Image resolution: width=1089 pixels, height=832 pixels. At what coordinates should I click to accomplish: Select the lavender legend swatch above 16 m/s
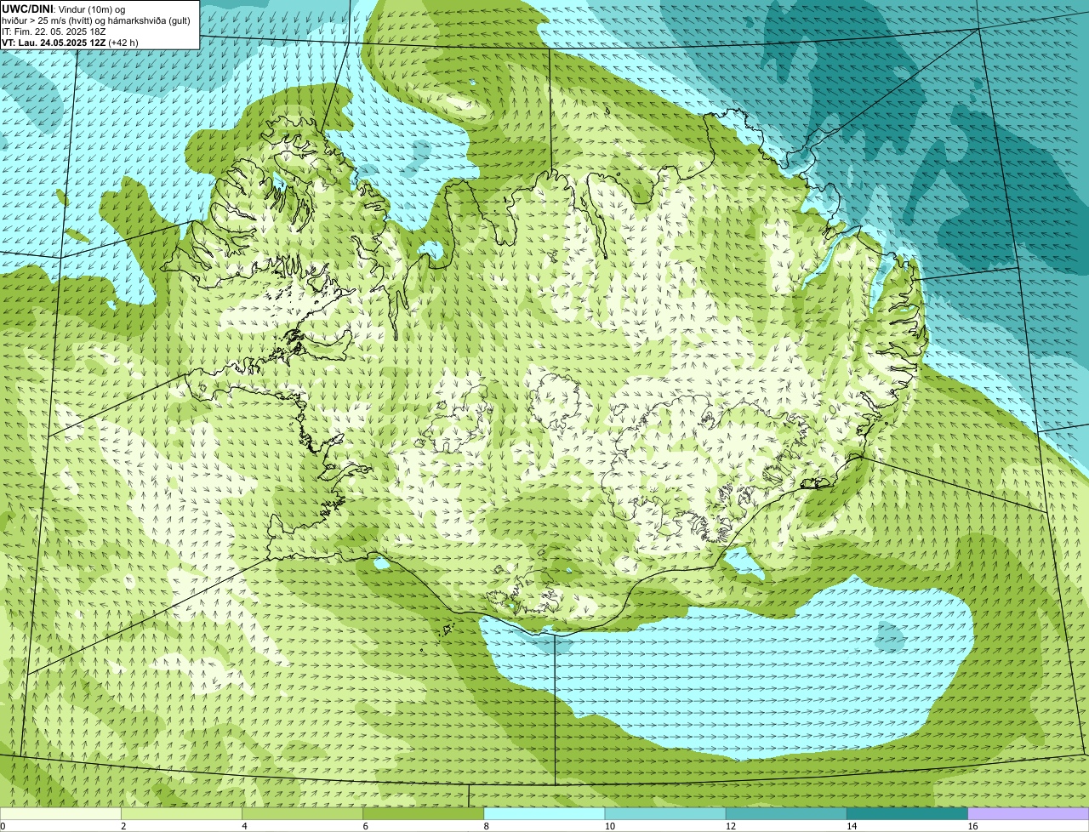tap(1029, 813)
